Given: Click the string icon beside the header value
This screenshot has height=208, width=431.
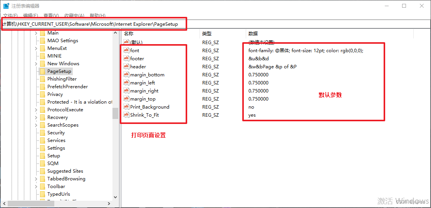Looking at the screenshot, I should 126,66.
